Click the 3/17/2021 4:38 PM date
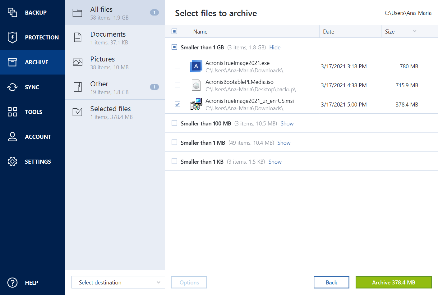Screen dimensions: 438x295 pyautogui.click(x=344, y=85)
